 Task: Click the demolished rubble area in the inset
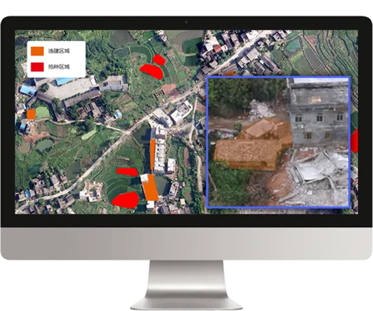(x=316, y=177)
